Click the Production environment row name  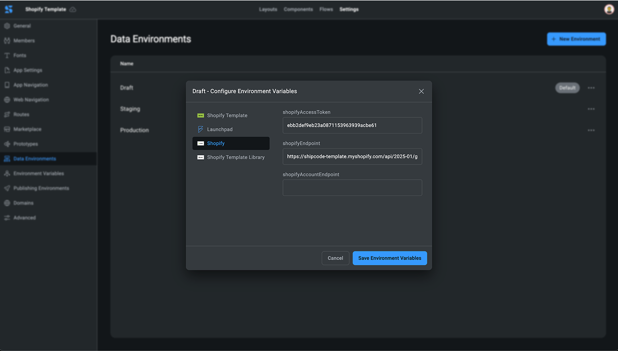tap(135, 130)
